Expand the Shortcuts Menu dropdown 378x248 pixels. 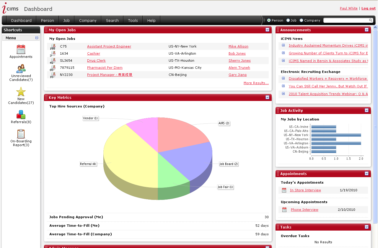pos(37,38)
